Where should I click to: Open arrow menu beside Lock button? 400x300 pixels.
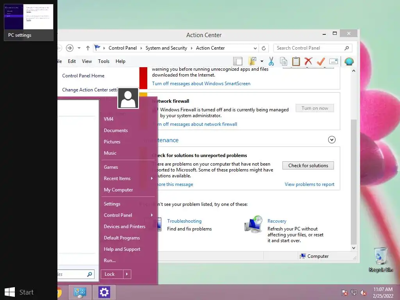click(127, 274)
